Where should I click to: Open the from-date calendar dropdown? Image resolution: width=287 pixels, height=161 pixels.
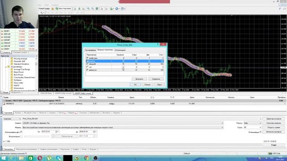57,132
